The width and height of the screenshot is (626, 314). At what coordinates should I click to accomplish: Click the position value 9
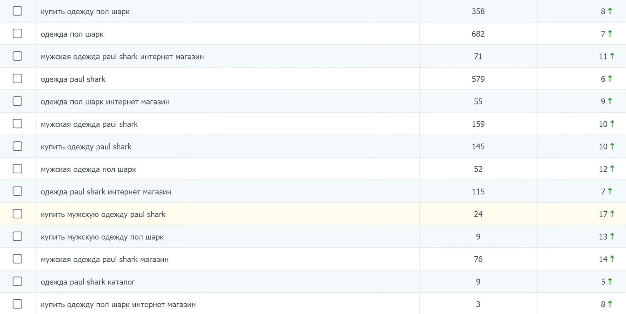603,102
